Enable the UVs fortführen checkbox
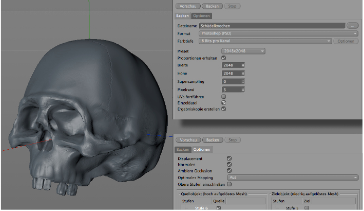Viewport: 364px width, 211px height. 224,96
